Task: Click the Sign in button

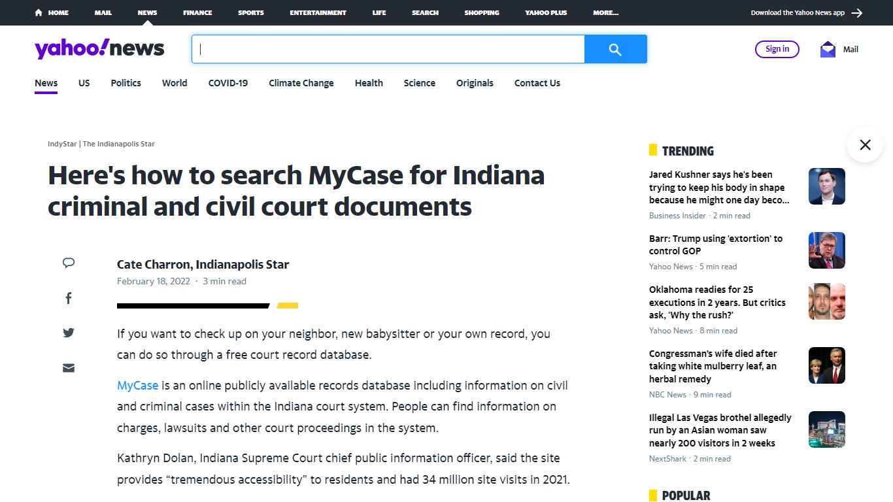Action: 777,49
